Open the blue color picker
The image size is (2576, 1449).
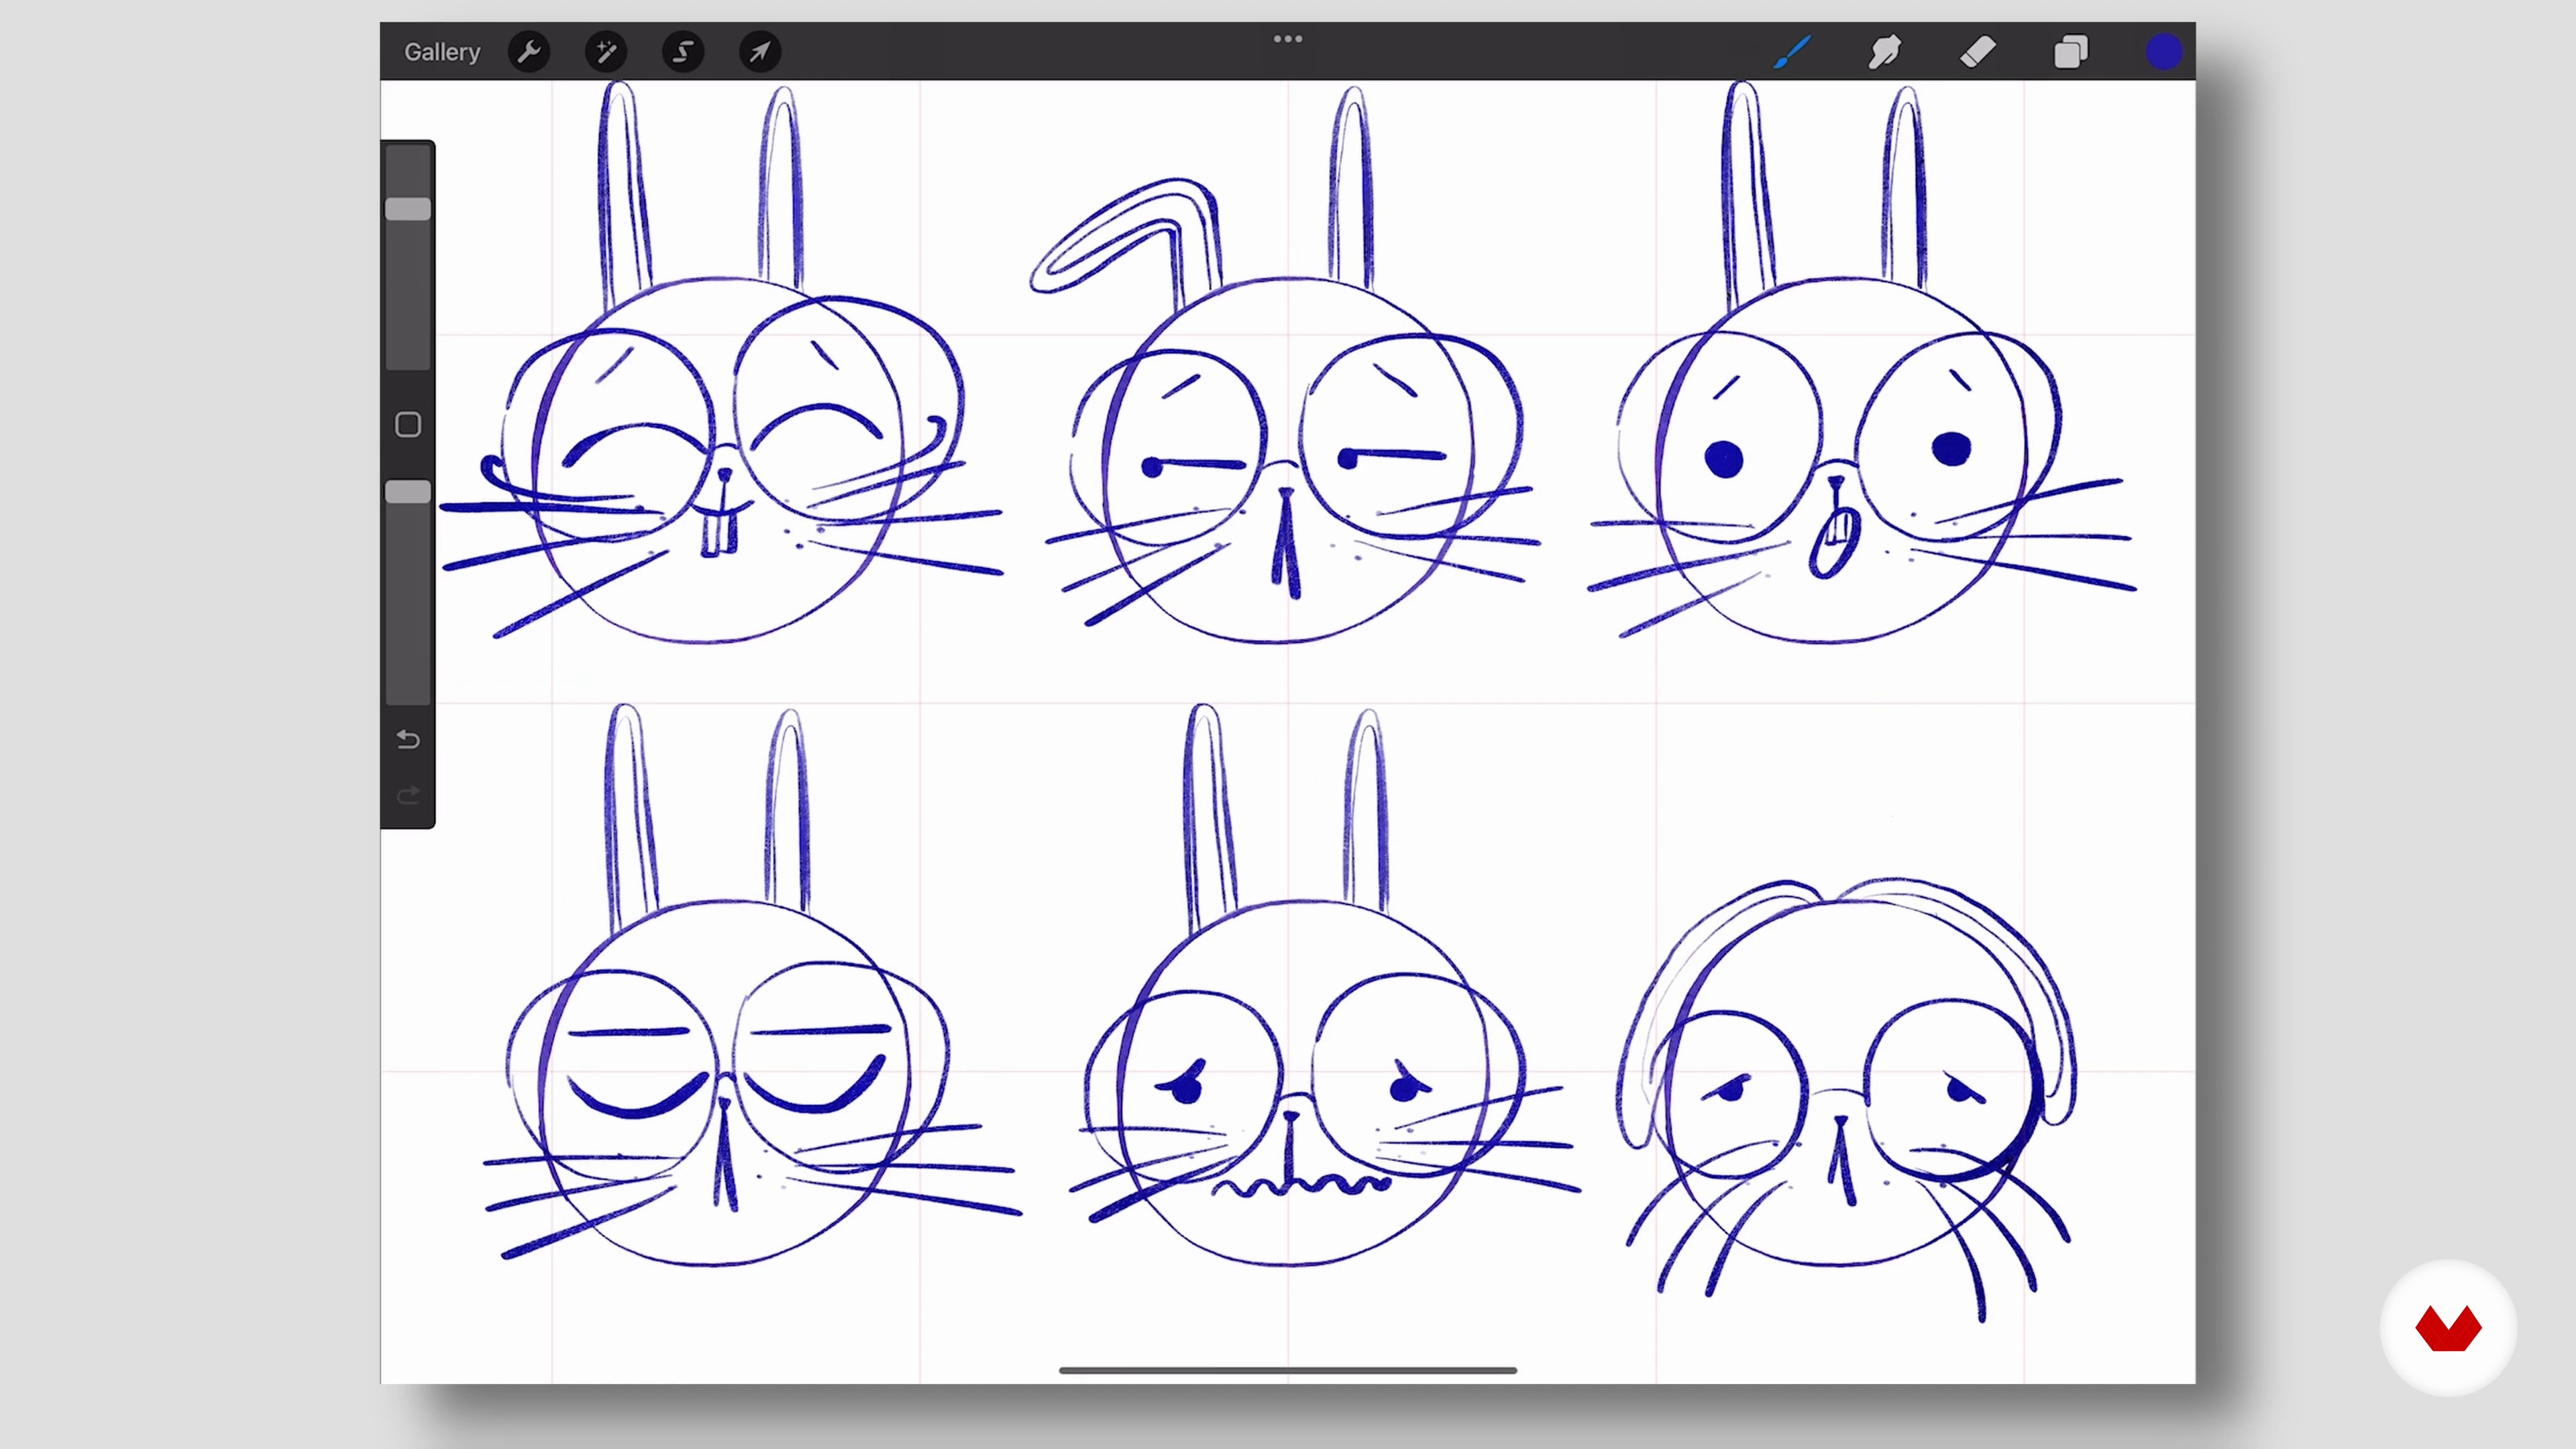[x=2164, y=52]
